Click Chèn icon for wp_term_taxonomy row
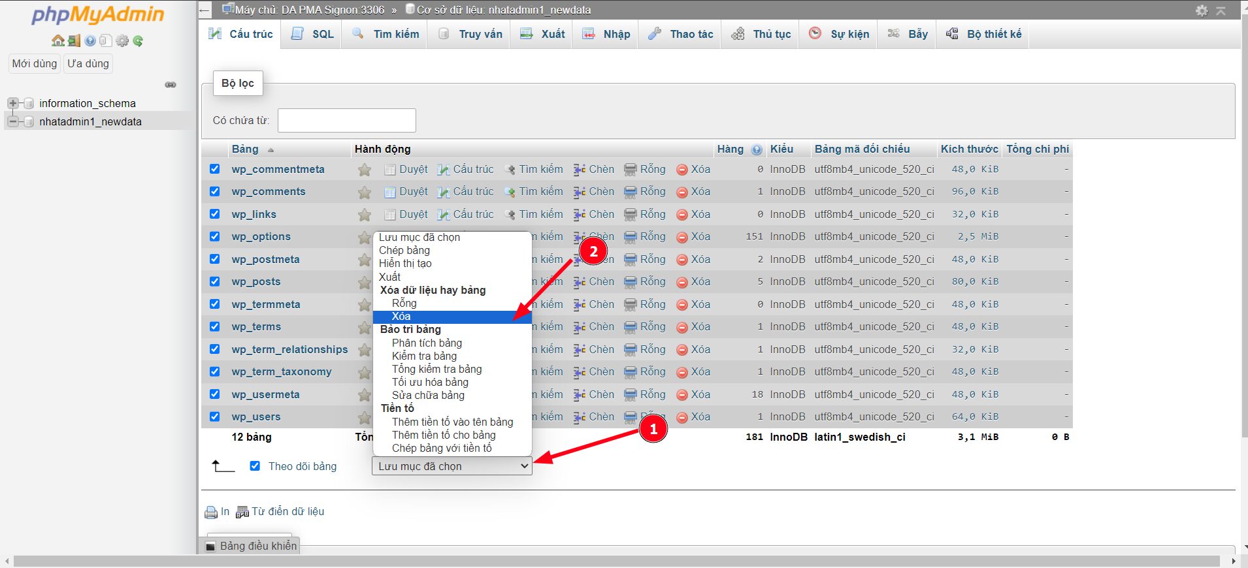The width and height of the screenshot is (1248, 568). pos(580,372)
